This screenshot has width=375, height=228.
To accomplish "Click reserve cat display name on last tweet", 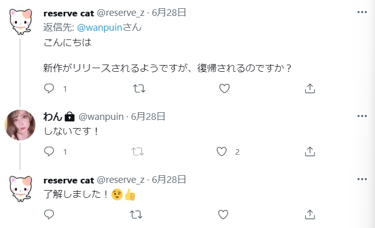I will [69, 180].
